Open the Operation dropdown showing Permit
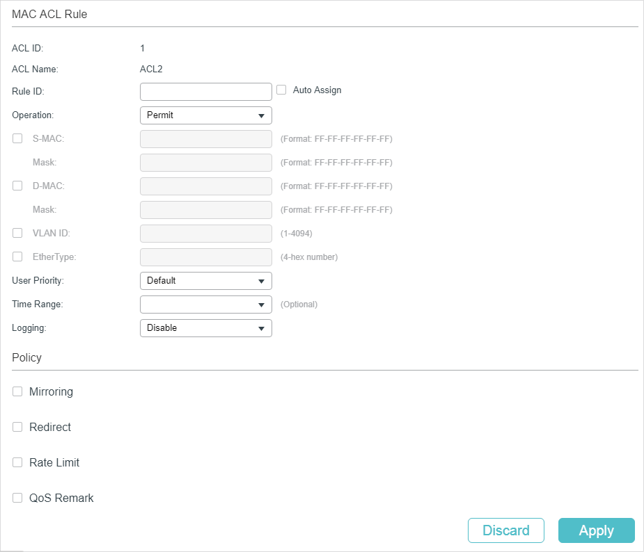644x552 pixels. click(x=205, y=115)
